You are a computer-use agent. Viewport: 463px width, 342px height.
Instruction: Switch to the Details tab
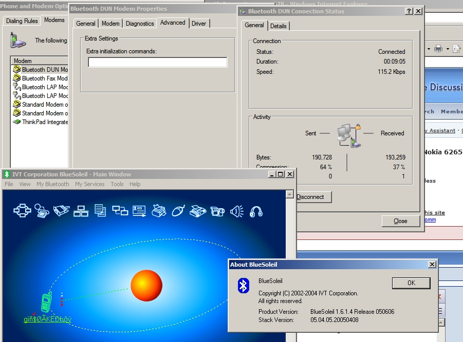[279, 26]
